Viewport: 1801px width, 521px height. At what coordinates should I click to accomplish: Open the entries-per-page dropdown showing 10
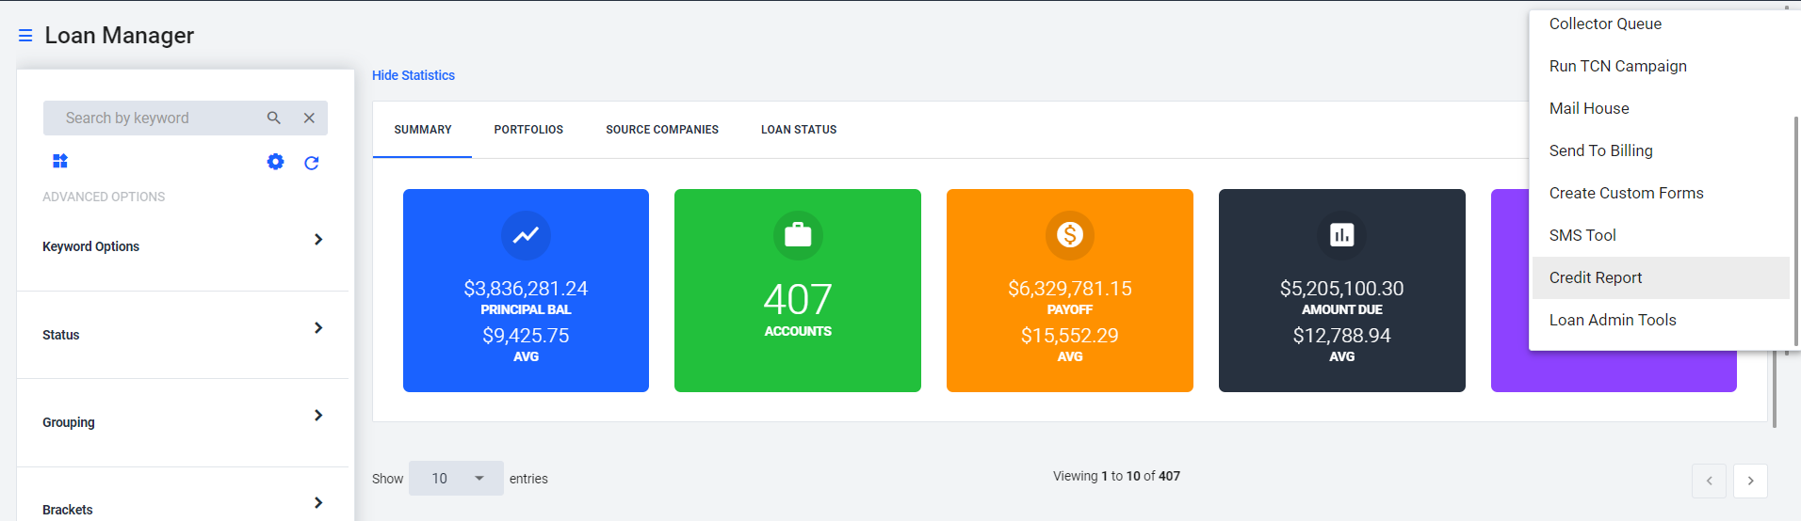456,479
